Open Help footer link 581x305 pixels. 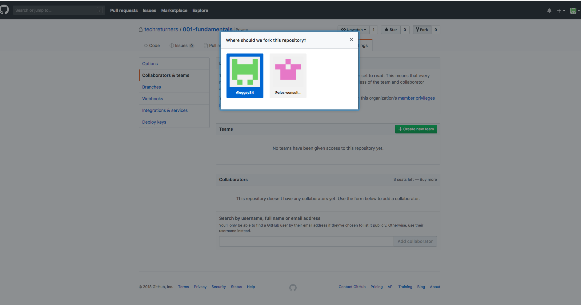[x=251, y=287]
